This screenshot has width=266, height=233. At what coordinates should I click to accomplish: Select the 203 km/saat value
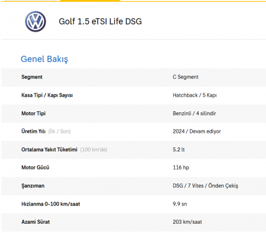coord(187,222)
